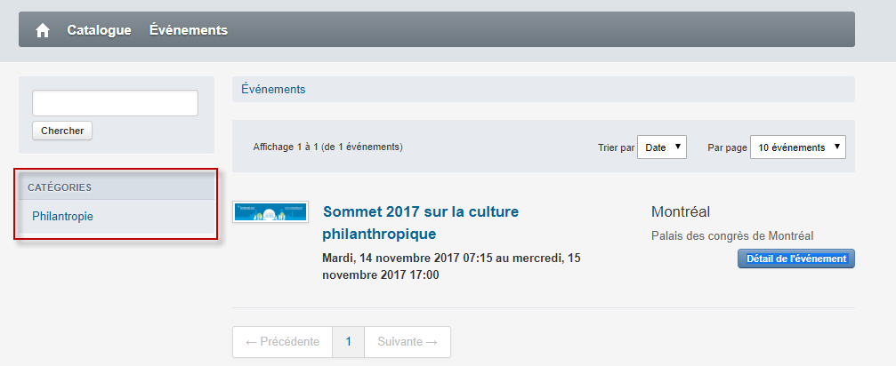This screenshot has width=896, height=366.
Task: Click the Montréal city heading
Action: click(681, 212)
